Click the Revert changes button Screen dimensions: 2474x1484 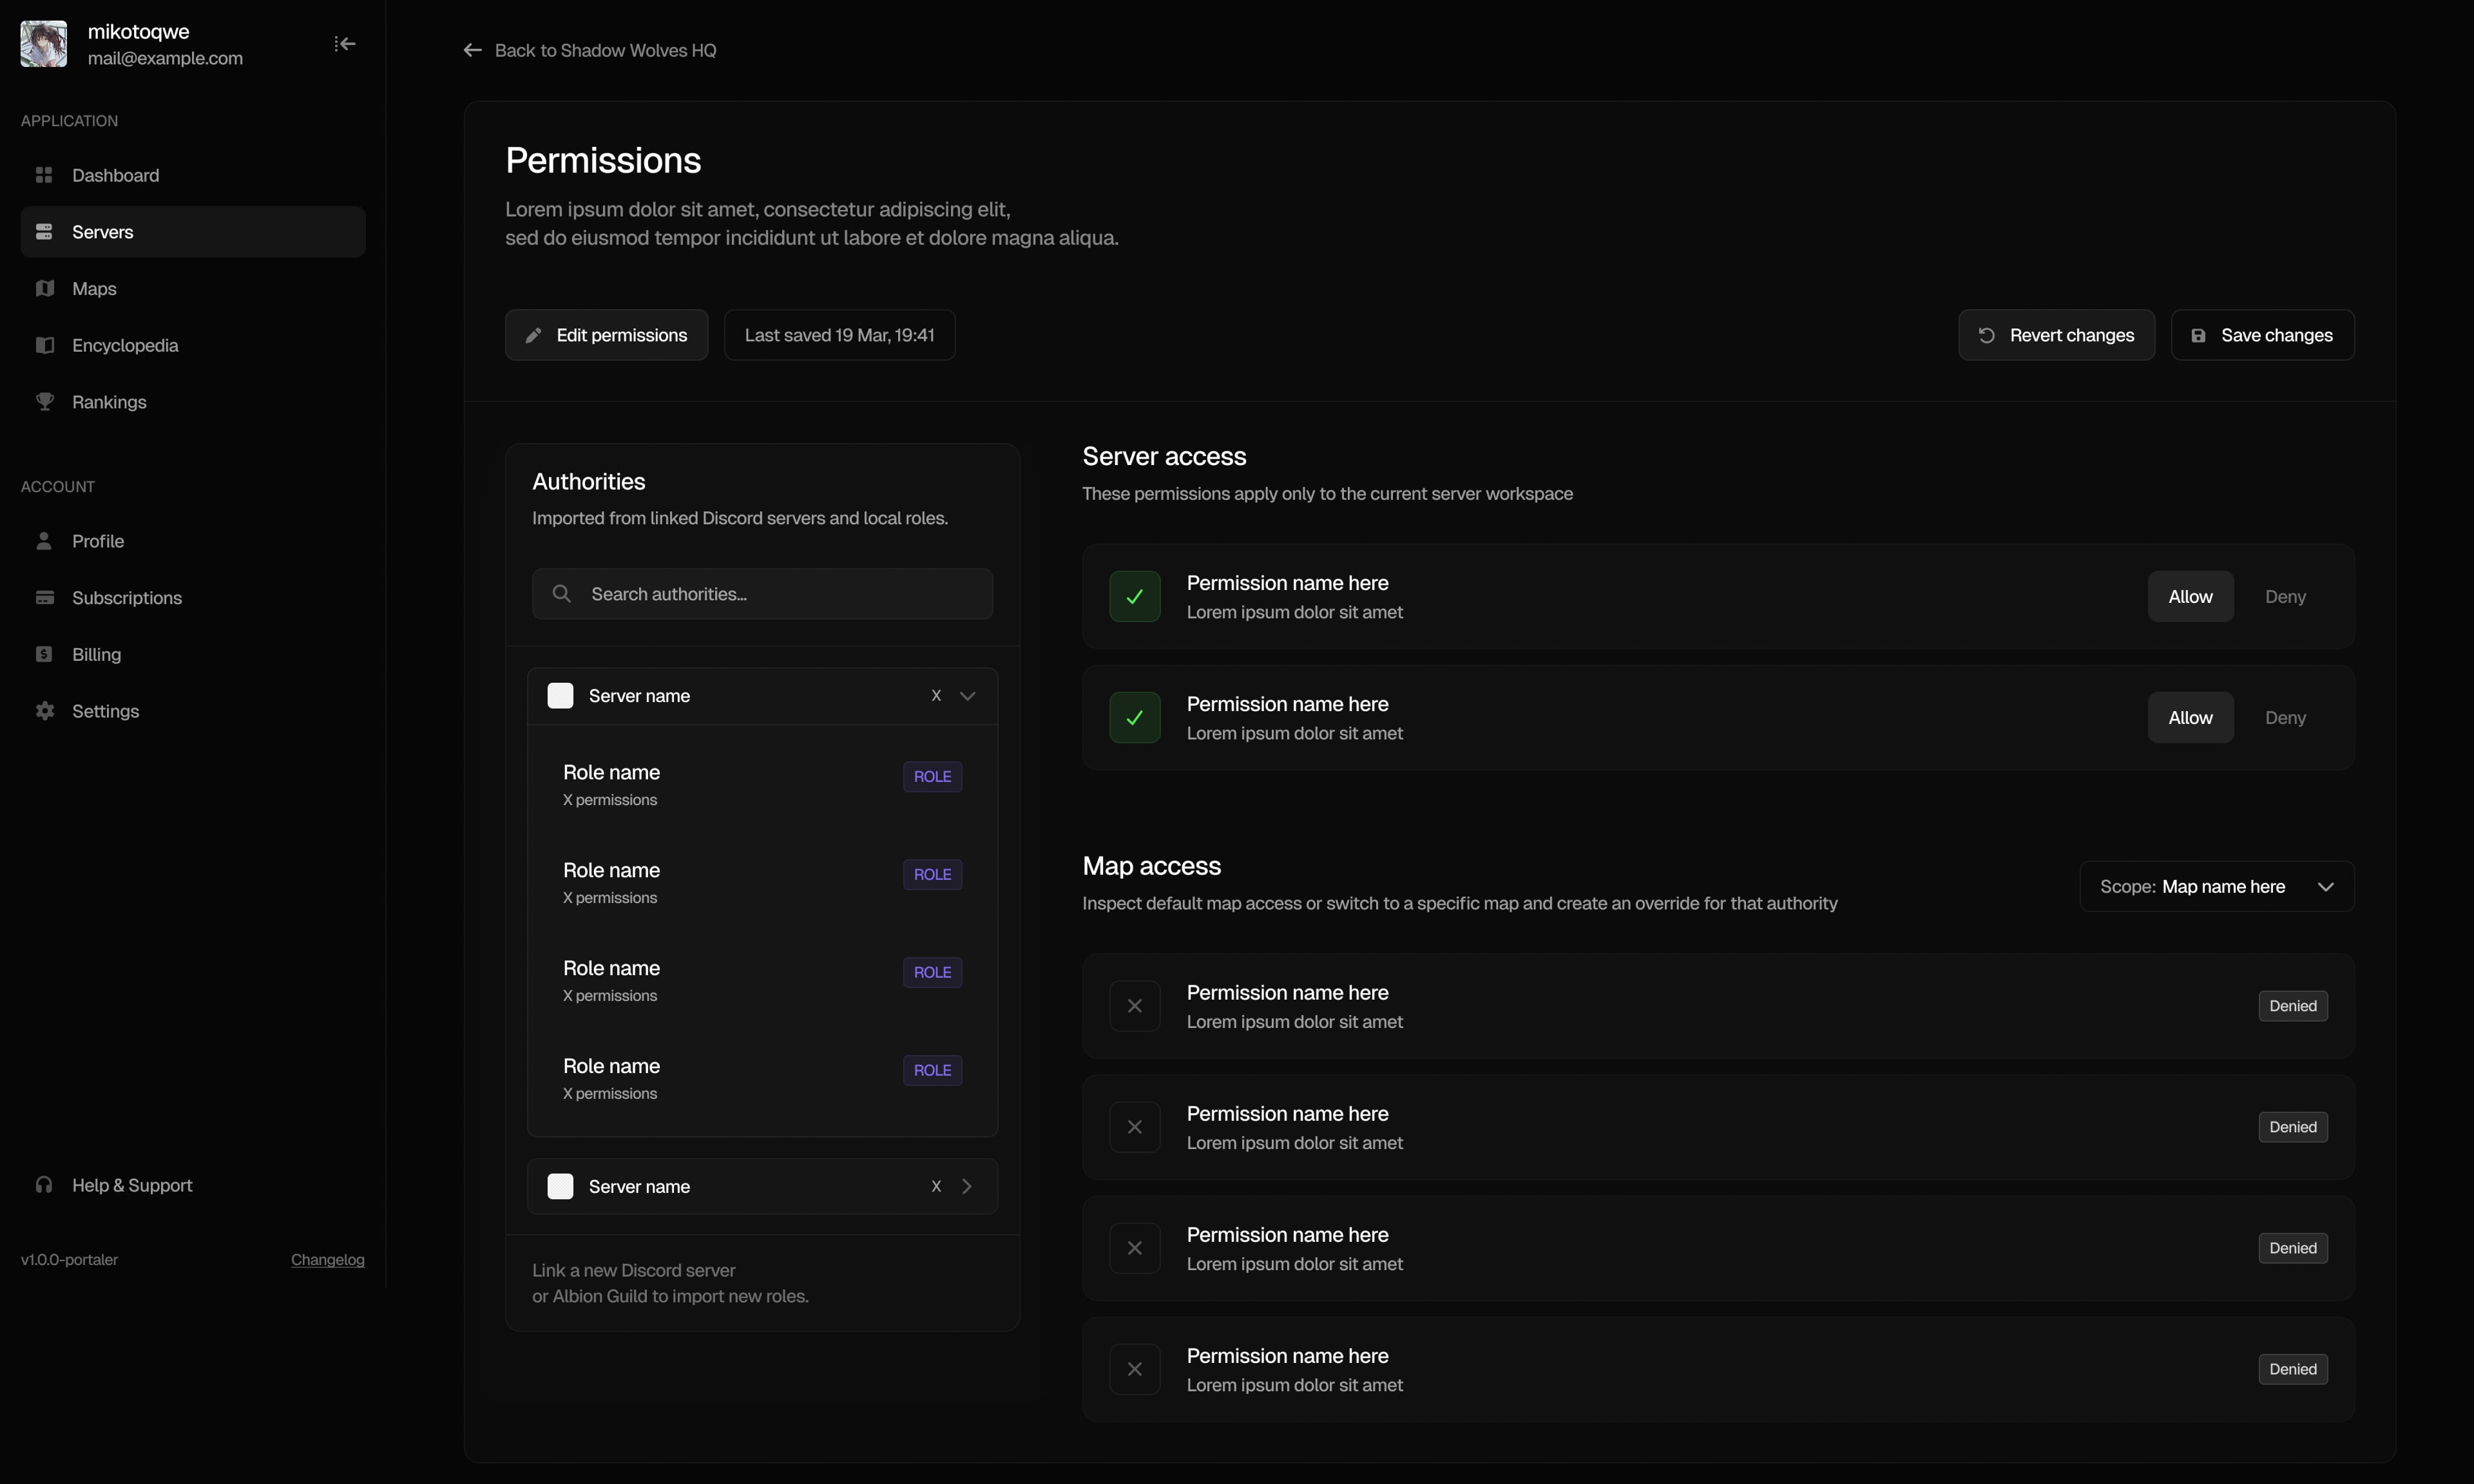pos(2056,335)
